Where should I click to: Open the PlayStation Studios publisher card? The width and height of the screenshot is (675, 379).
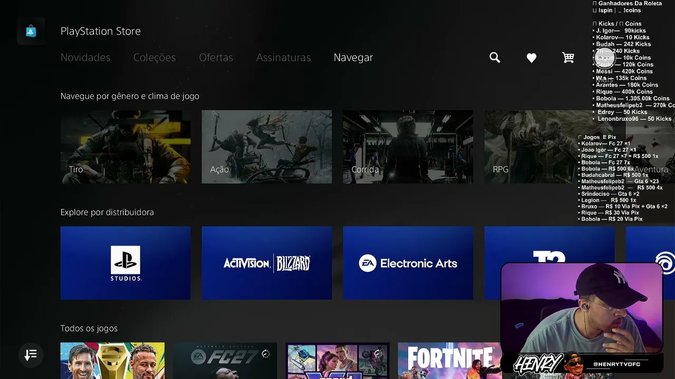coord(126,263)
